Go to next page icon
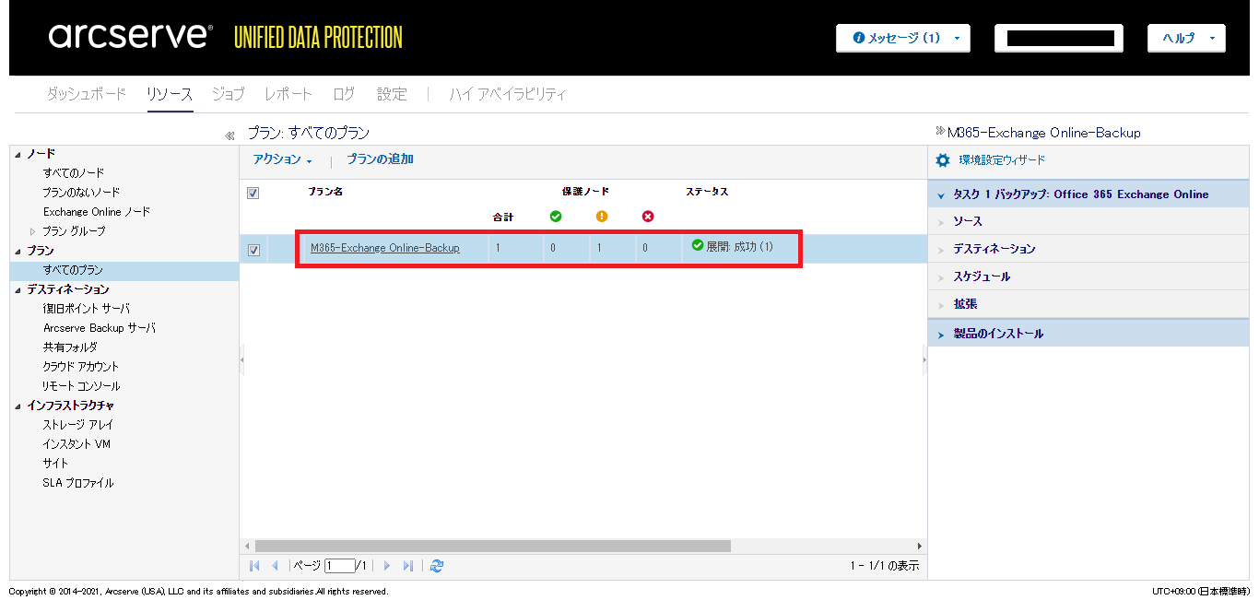The width and height of the screenshot is (1259, 600). [387, 566]
